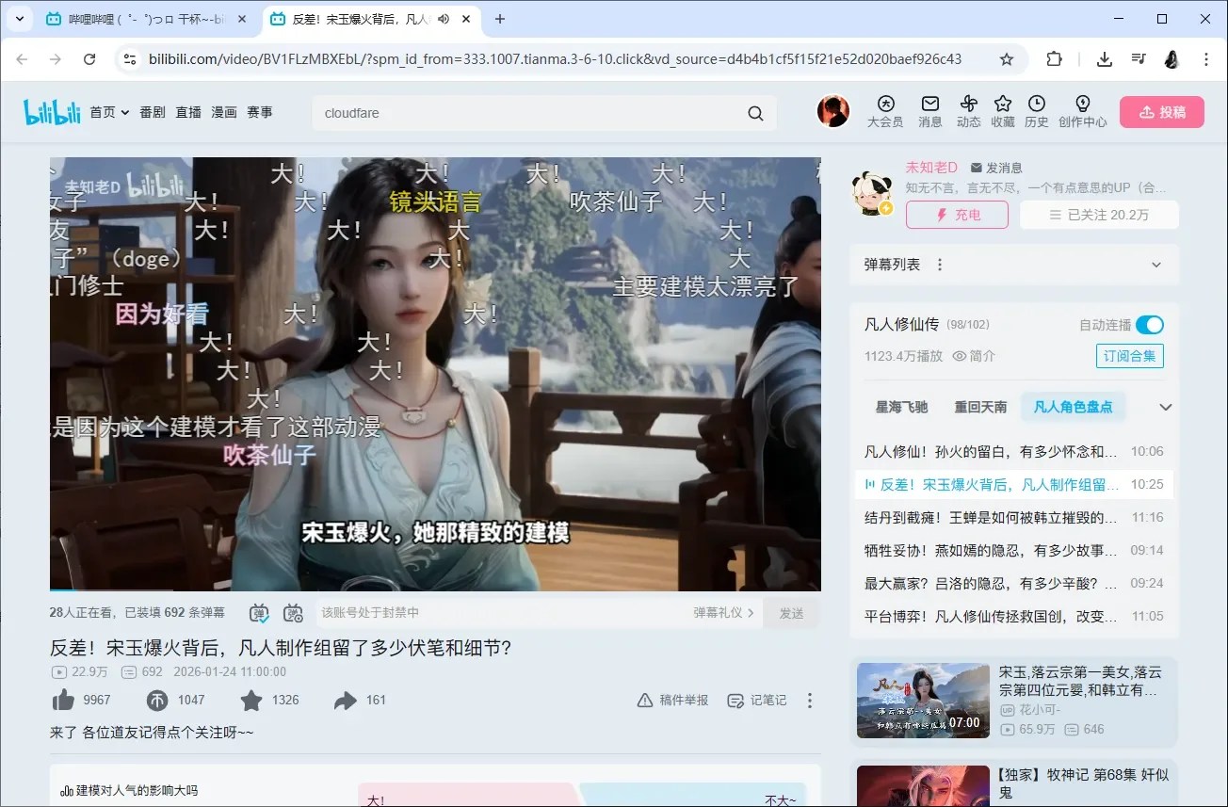The height and width of the screenshot is (807, 1228).
Task: Expand the 弹幕列表 panel chevron
Action: click(x=1157, y=265)
